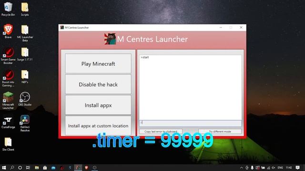Open the Surge 1.17.11 folder
Viewport: 305px width, 171px height.
tap(25, 54)
